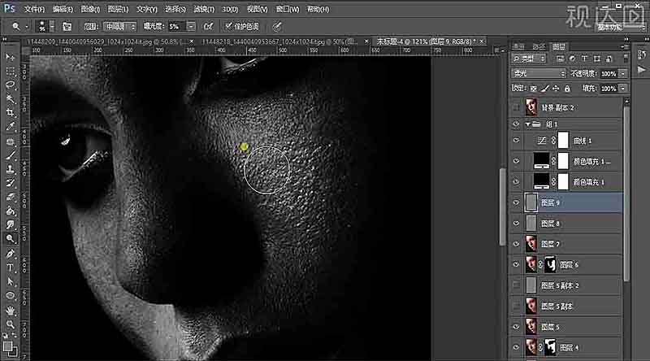The image size is (650, 361).
Task: Show the hidden 背景 副本 2 layer
Action: pyautogui.click(x=516, y=107)
